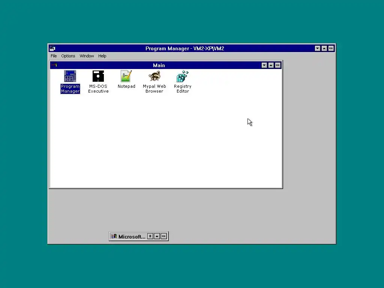
Task: Open the Window menu
Action: (87, 56)
